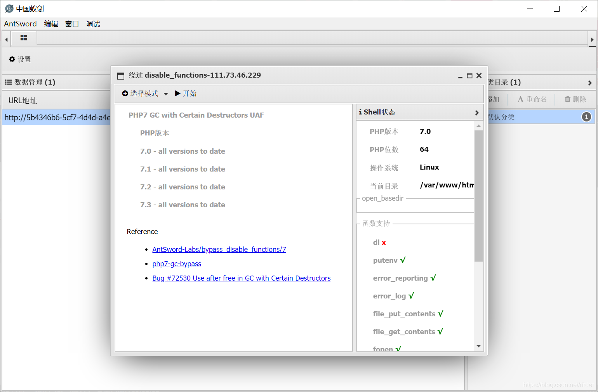598x392 pixels.
Task: Open the php7-gc-bypass link
Action: click(x=177, y=264)
